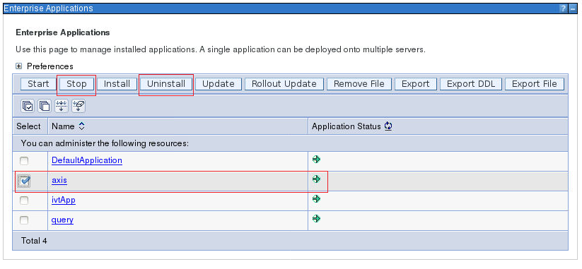Click the Remove File button

click(x=359, y=84)
